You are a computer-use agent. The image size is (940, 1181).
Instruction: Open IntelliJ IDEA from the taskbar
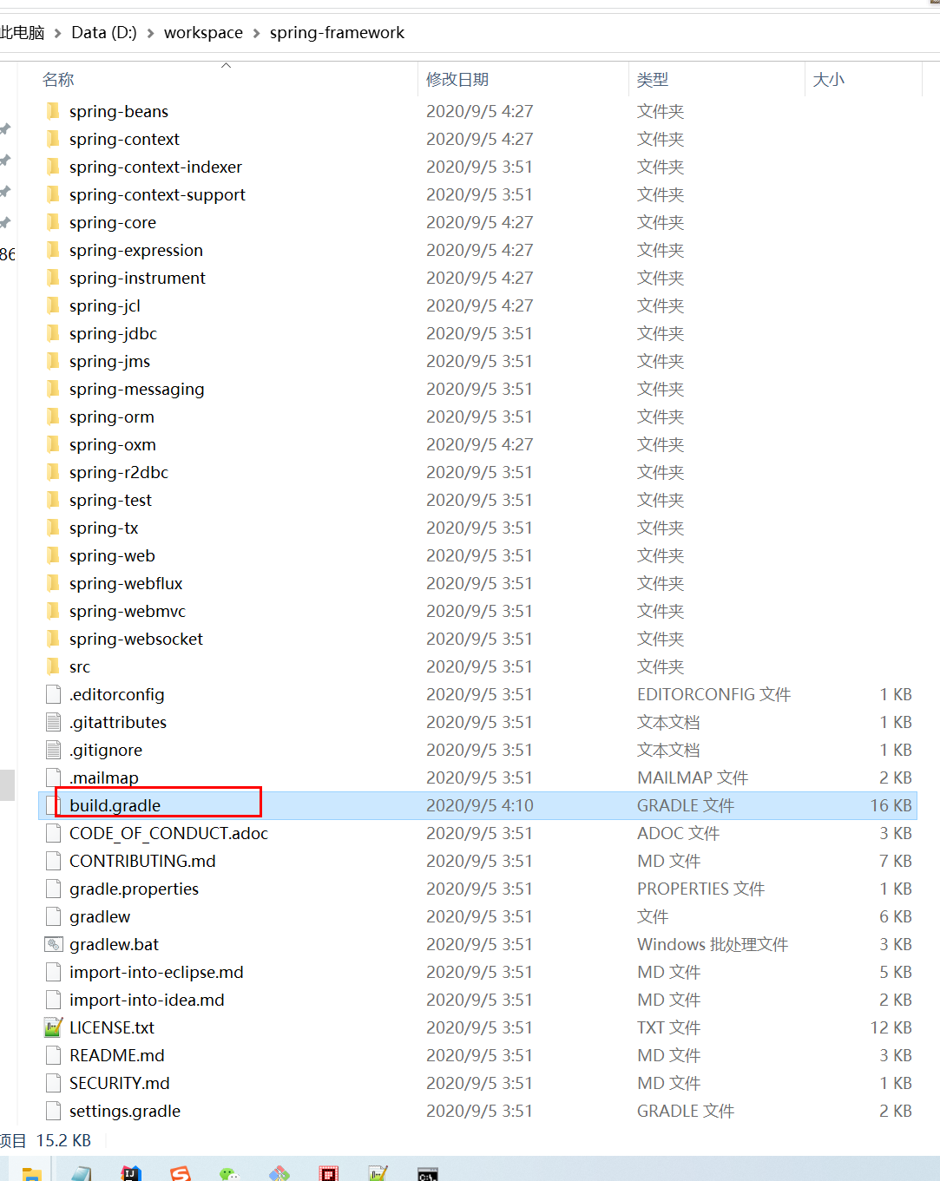coord(131,1173)
